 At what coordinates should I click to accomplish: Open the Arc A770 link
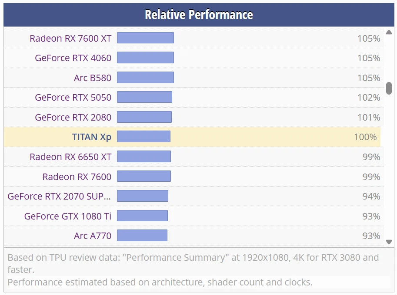click(x=93, y=236)
